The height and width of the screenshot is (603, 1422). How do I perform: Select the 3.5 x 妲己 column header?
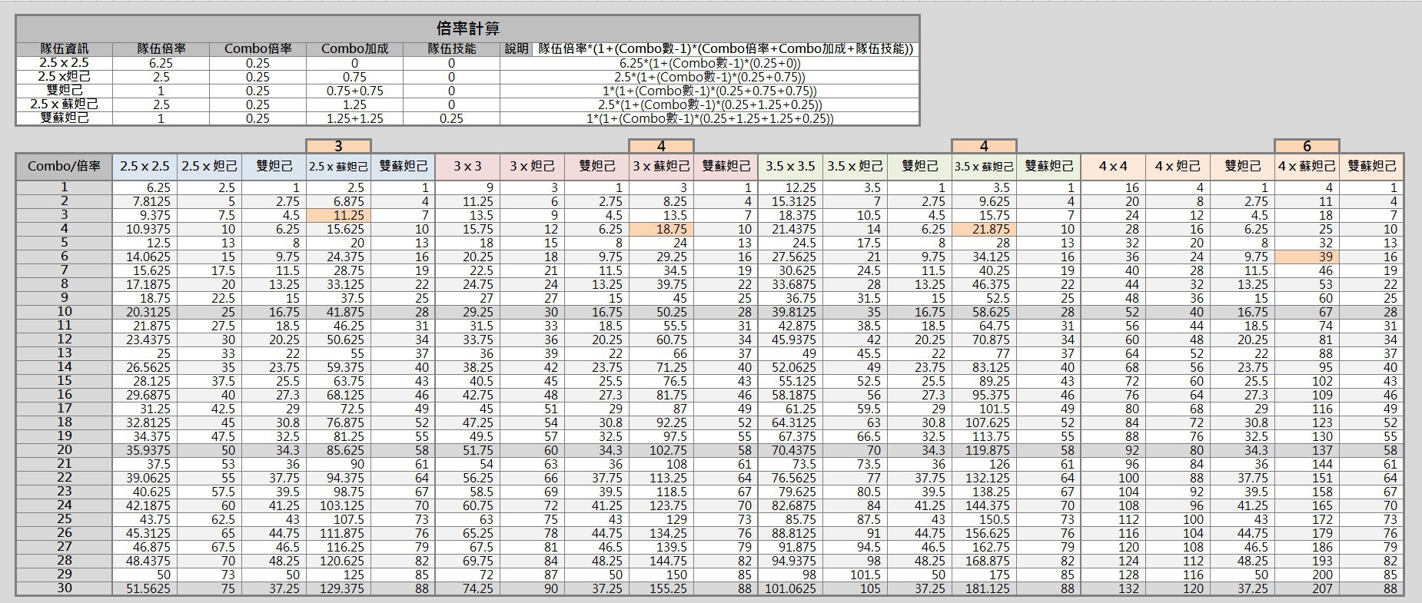coord(855,166)
